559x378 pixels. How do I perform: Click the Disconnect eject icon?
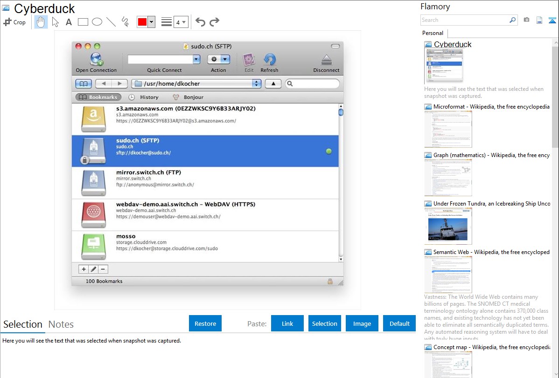327,60
